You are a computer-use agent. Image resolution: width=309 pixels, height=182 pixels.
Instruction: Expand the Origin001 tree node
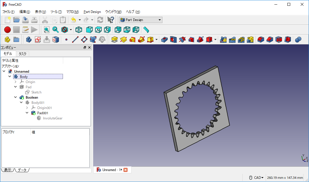pos(27,108)
